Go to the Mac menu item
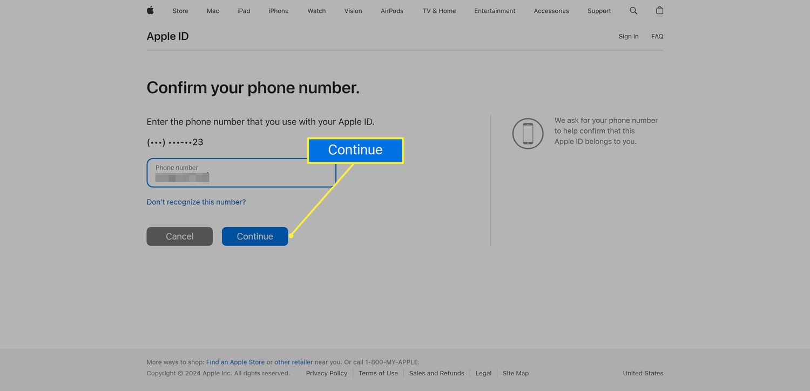This screenshot has height=391, width=810. [x=213, y=11]
